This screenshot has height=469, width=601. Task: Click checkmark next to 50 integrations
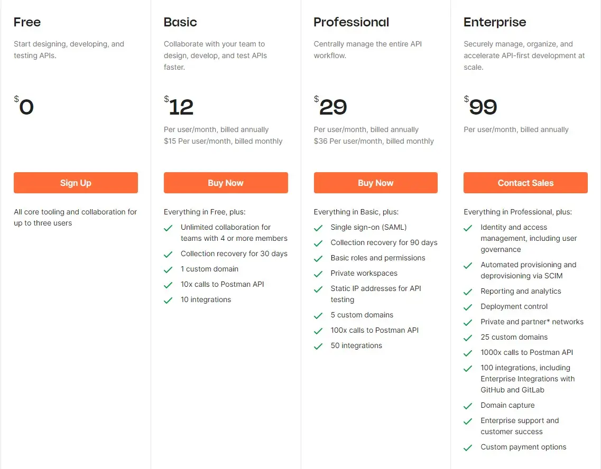pos(318,346)
